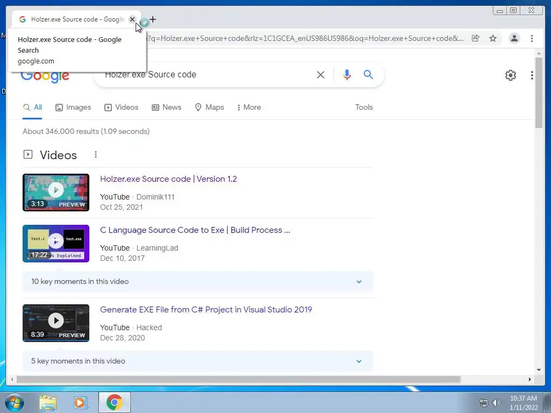Screen dimensions: 551x413
Task: Open search Tools options
Action: 364,108
